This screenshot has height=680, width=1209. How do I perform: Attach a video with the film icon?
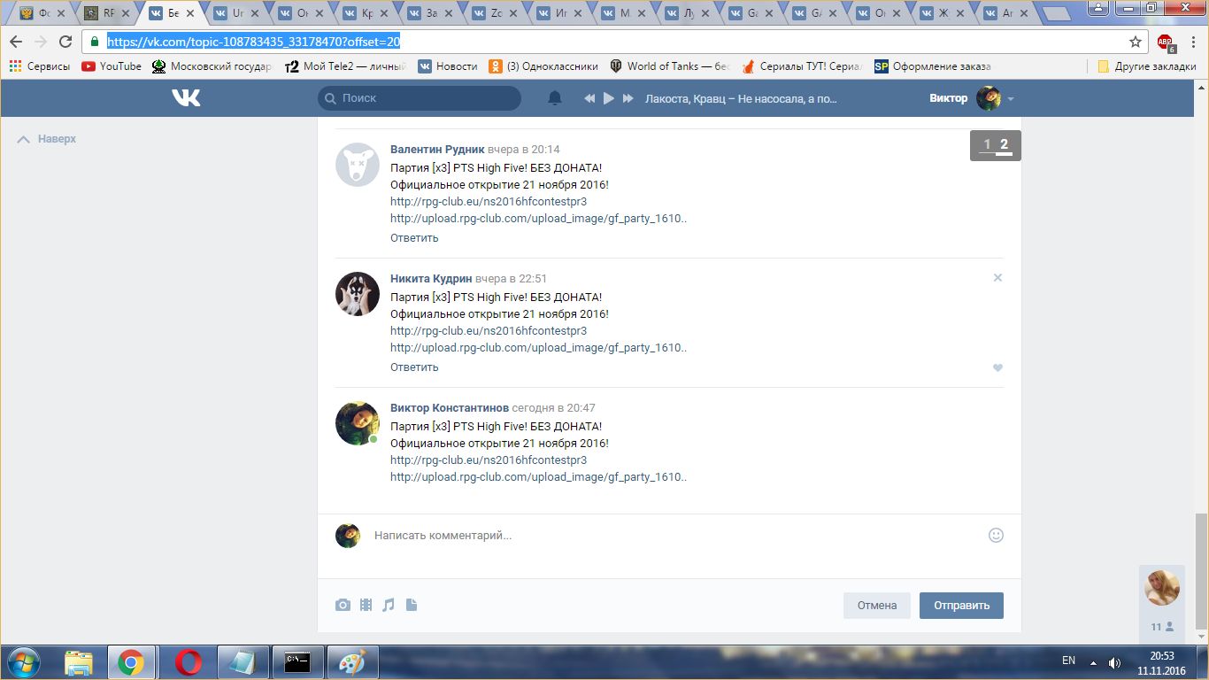(366, 606)
